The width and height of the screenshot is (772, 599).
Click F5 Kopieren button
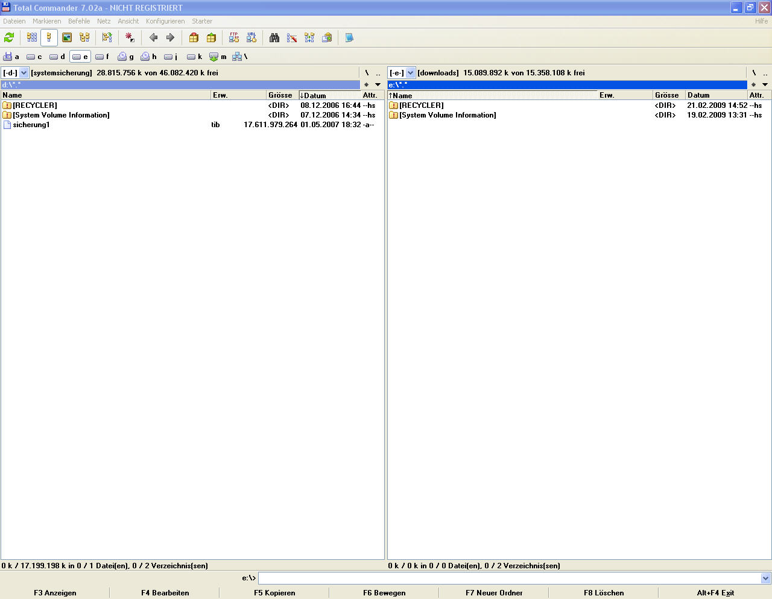[x=274, y=592]
